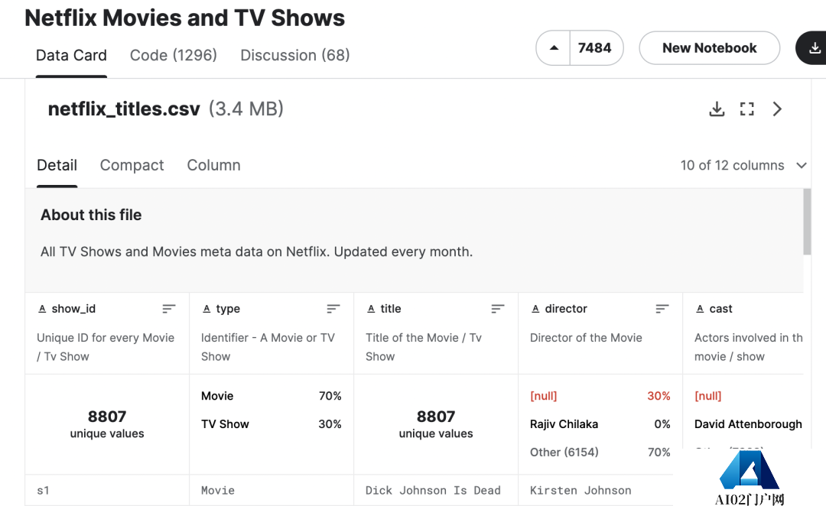Open fullscreen view of the file preview

click(x=747, y=109)
